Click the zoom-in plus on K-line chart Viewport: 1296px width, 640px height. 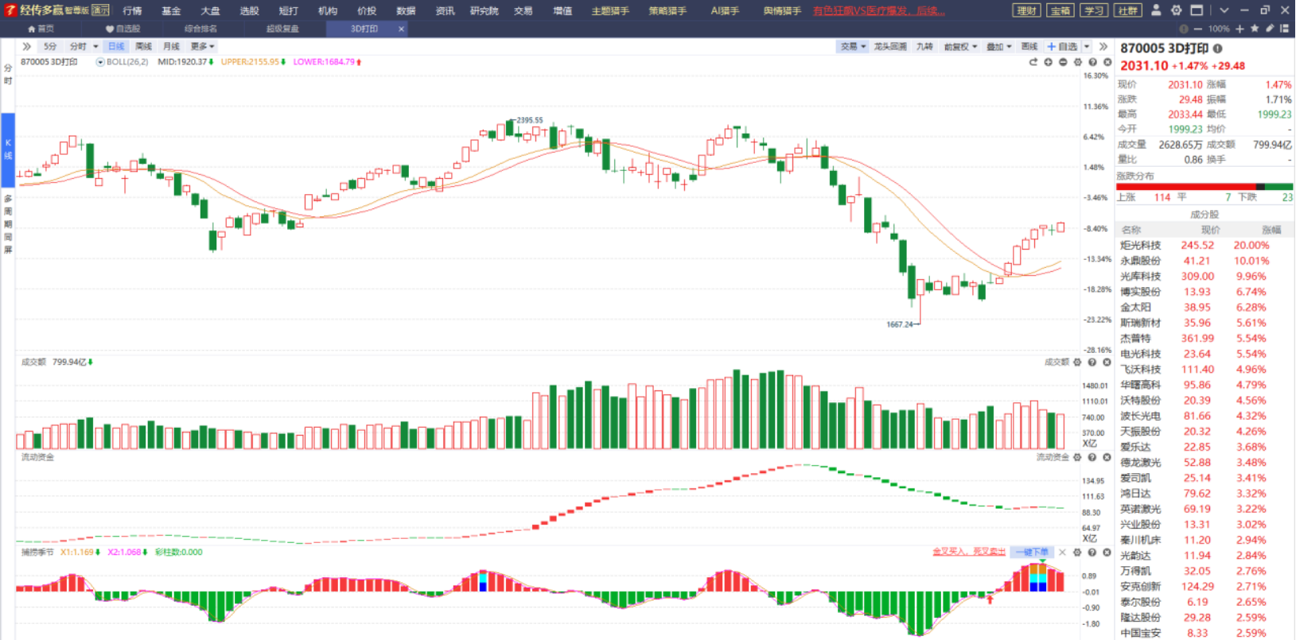point(1049,62)
